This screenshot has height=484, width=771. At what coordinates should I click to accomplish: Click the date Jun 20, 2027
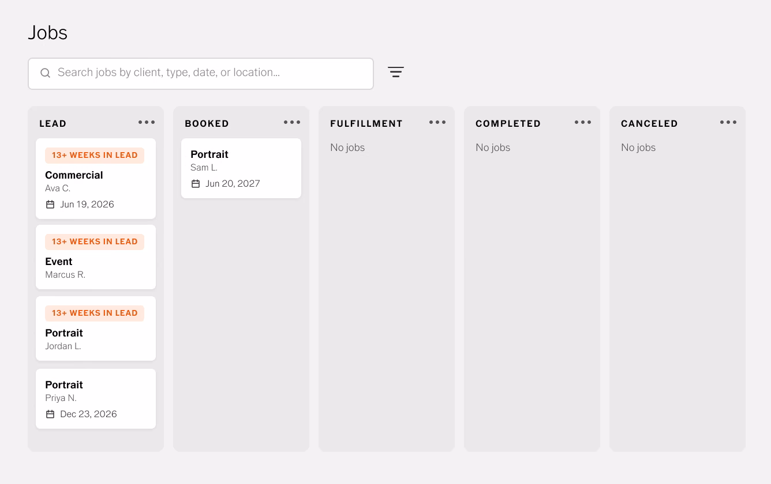[233, 184]
